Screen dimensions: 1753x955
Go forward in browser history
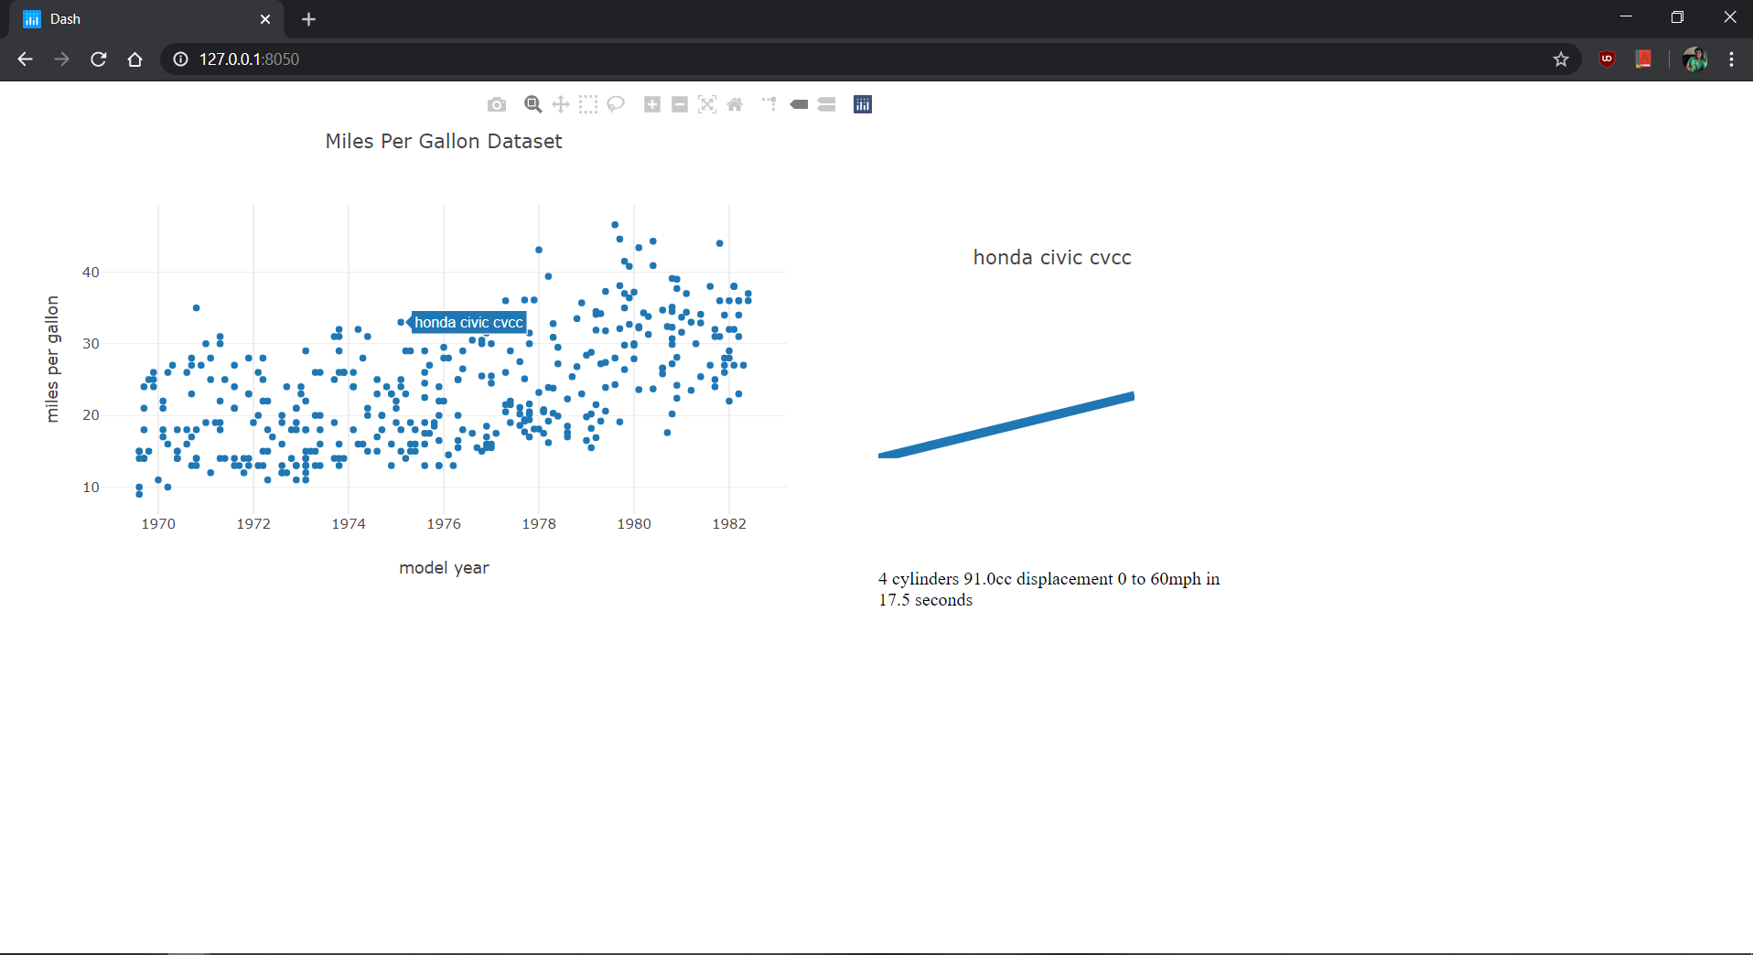61,59
